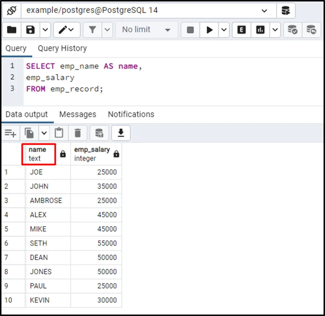Open the Messages tab

[78, 114]
